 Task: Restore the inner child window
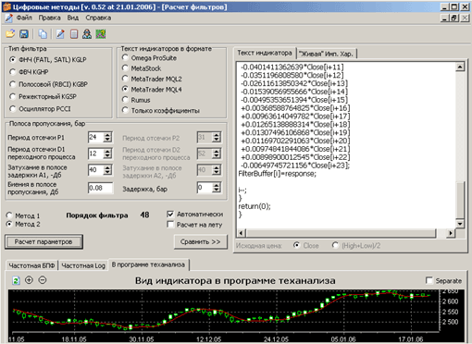(454, 18)
